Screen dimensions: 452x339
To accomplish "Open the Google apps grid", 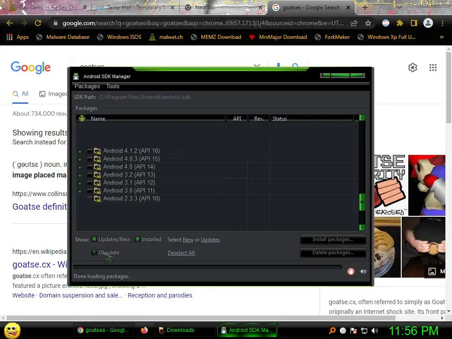I will tap(433, 68).
